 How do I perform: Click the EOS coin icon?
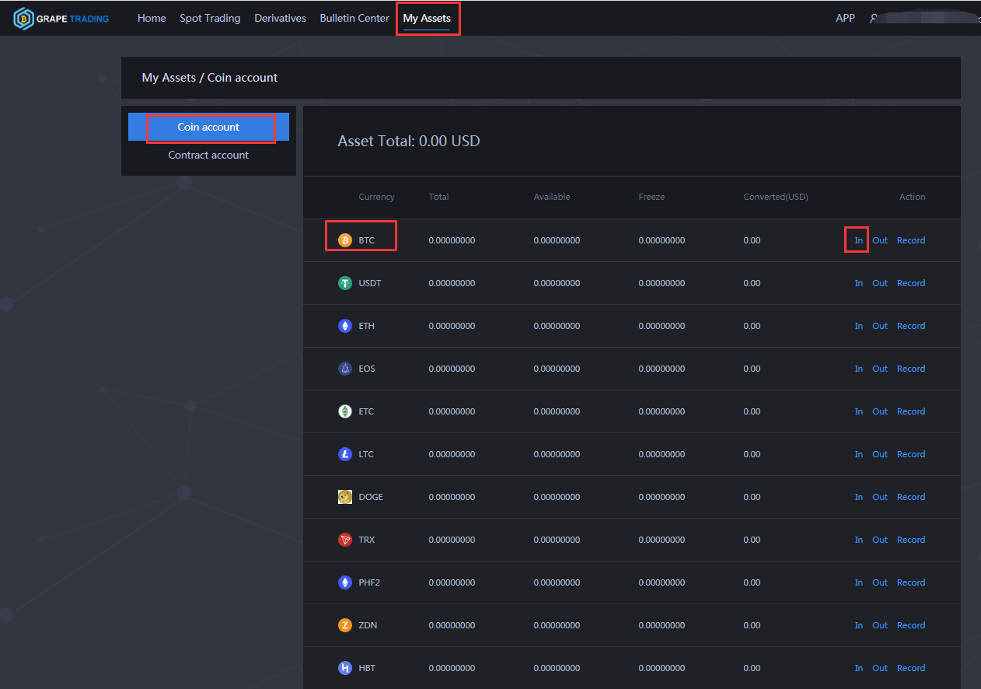(345, 369)
